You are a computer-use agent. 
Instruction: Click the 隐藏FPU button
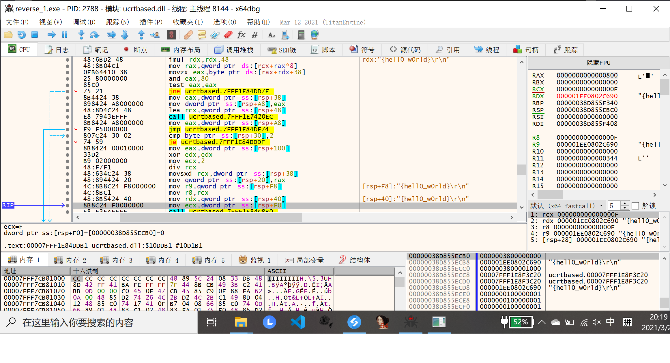(x=598, y=63)
